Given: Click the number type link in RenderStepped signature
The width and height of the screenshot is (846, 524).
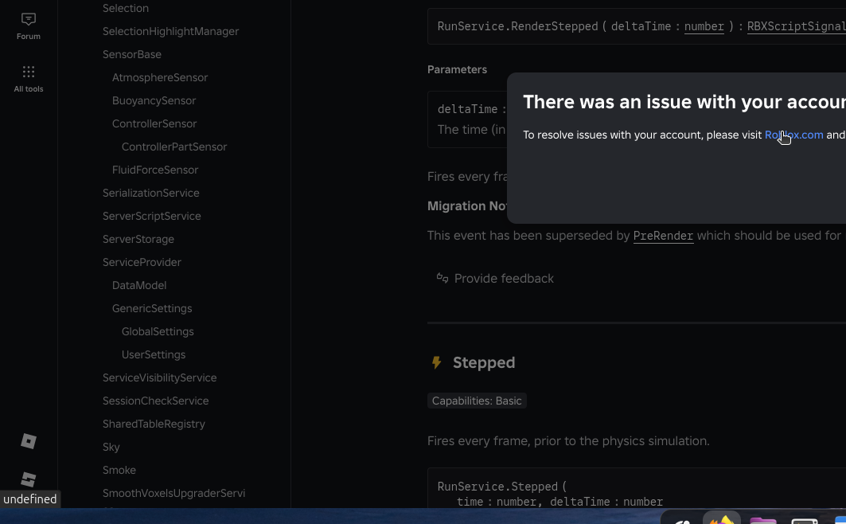Looking at the screenshot, I should [x=704, y=26].
